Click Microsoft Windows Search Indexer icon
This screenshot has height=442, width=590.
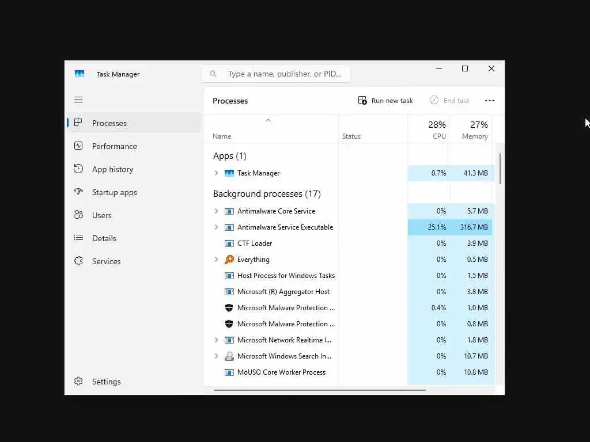(229, 356)
